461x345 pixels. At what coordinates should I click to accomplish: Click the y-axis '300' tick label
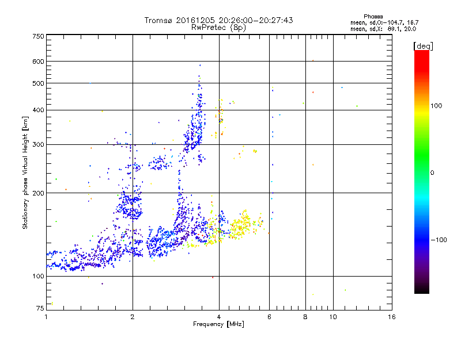pyautogui.click(x=38, y=144)
